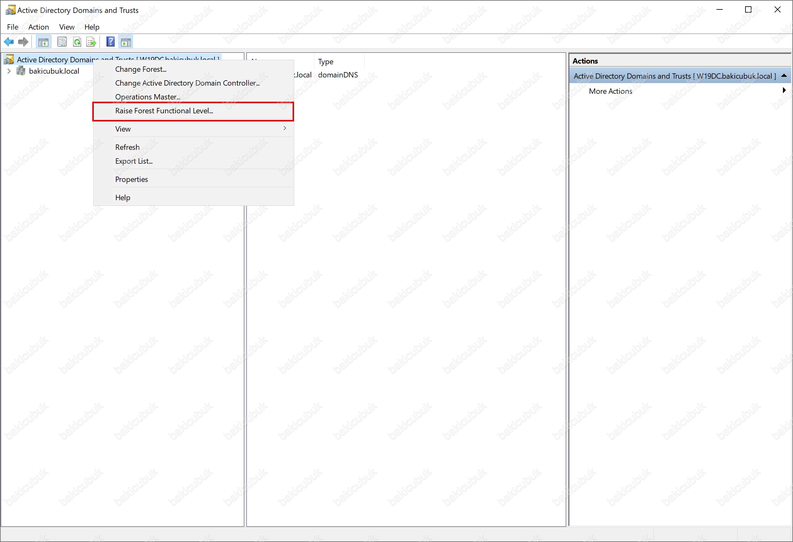Select Operations Master... context menu entry

[x=193, y=97]
